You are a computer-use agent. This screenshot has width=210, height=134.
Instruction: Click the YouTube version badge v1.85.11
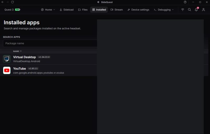[33, 68]
